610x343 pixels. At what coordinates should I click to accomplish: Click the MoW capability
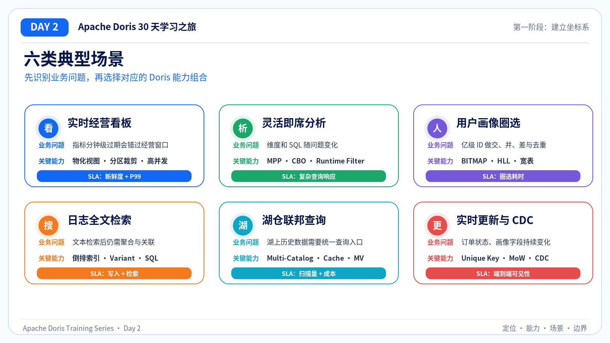tap(517, 258)
